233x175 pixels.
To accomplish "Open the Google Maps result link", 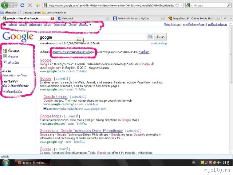I will tap(51, 116).
